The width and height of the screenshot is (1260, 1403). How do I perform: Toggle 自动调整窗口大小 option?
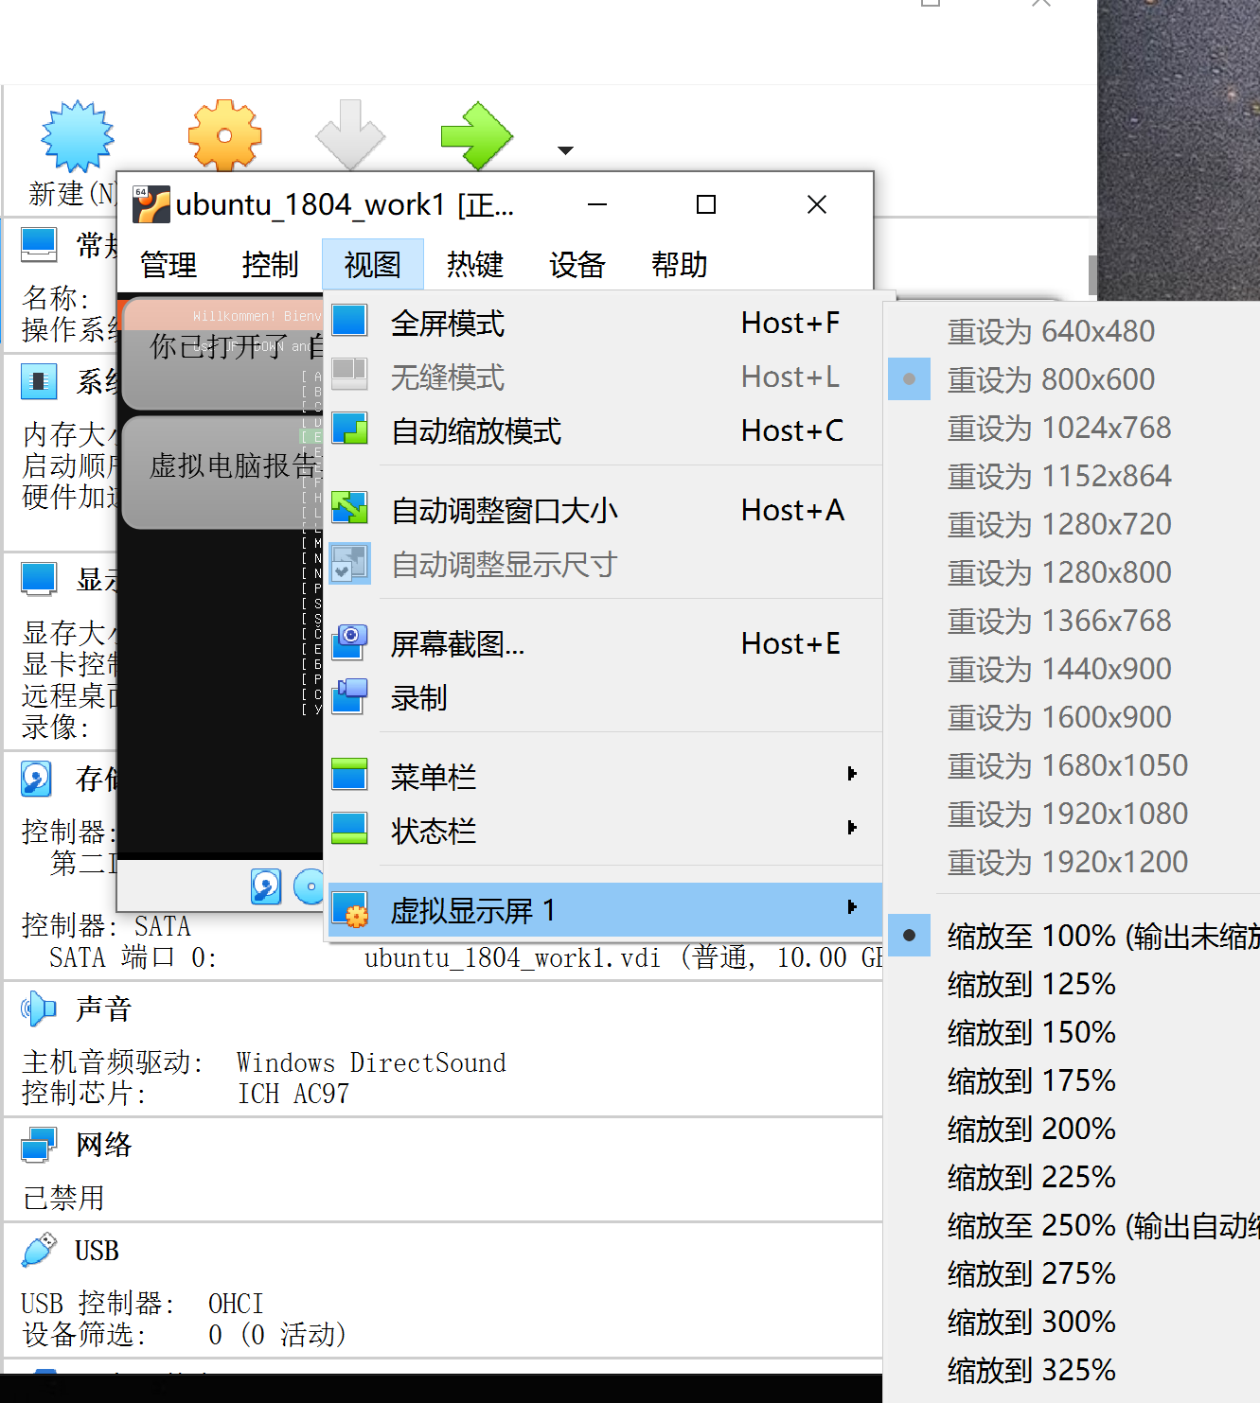(x=604, y=510)
